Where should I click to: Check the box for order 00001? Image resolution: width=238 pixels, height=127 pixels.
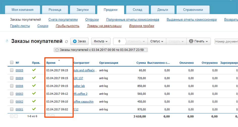point(12,109)
